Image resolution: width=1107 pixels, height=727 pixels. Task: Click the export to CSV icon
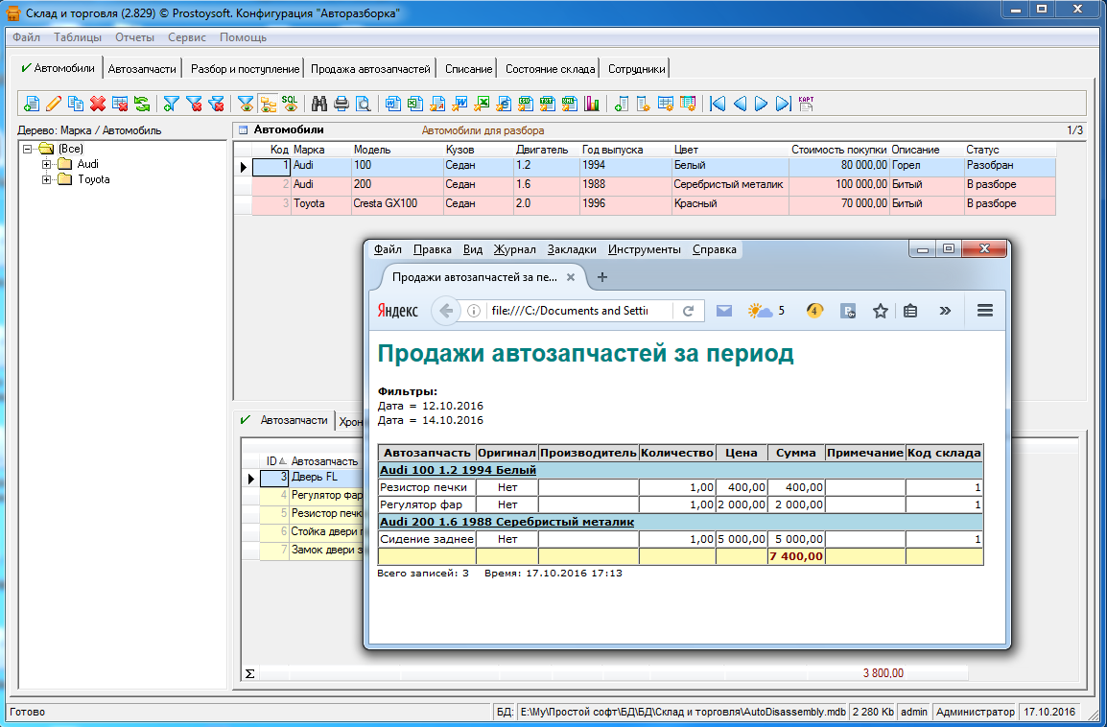coord(526,104)
